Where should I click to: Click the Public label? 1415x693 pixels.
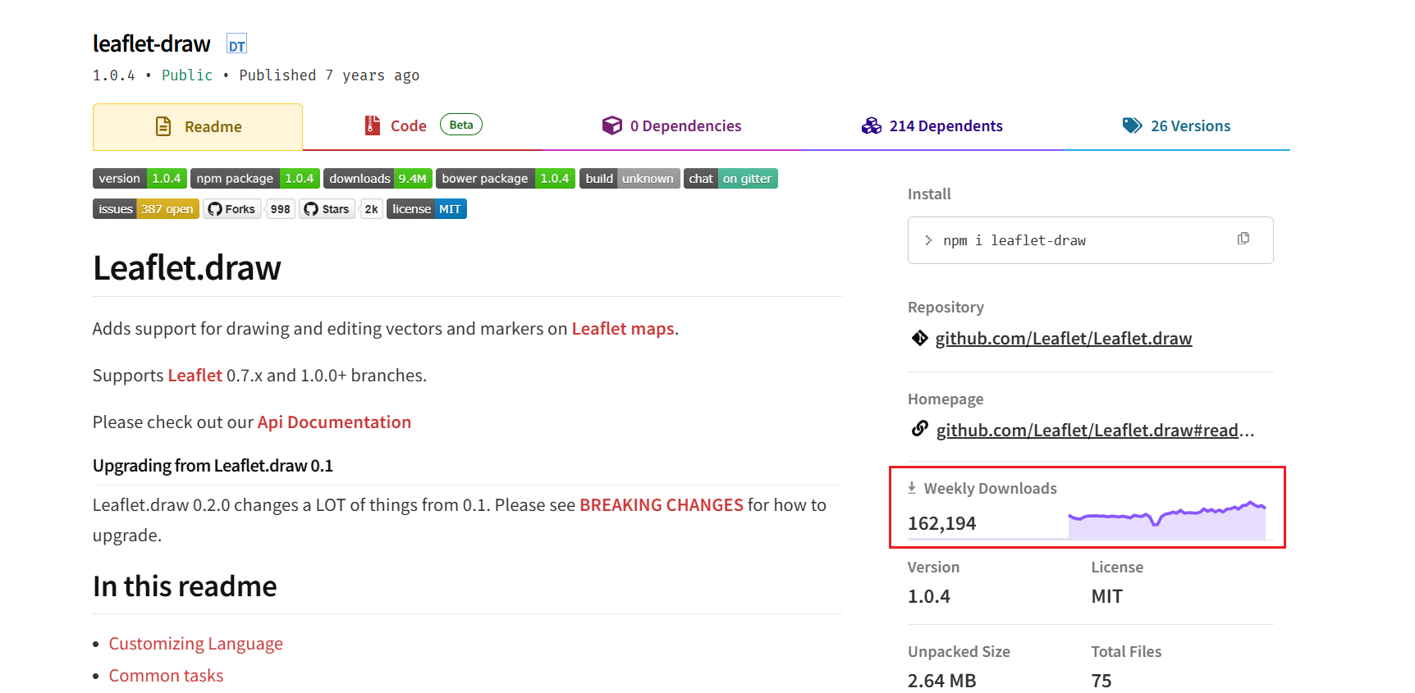pos(187,75)
